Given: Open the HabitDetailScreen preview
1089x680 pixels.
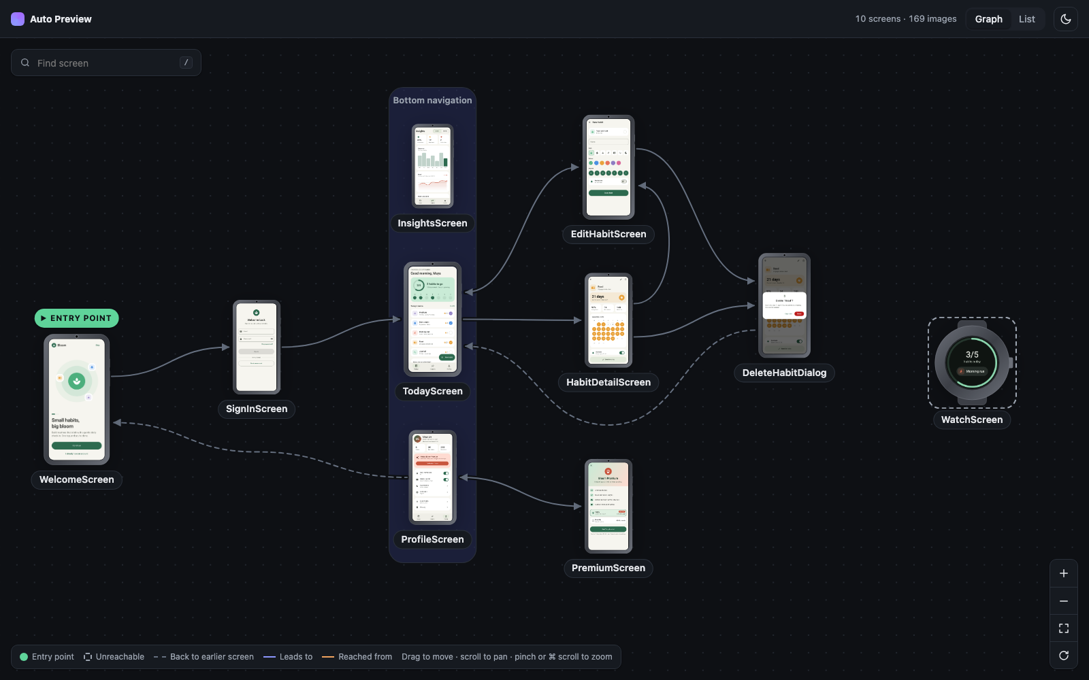Looking at the screenshot, I should point(608,320).
